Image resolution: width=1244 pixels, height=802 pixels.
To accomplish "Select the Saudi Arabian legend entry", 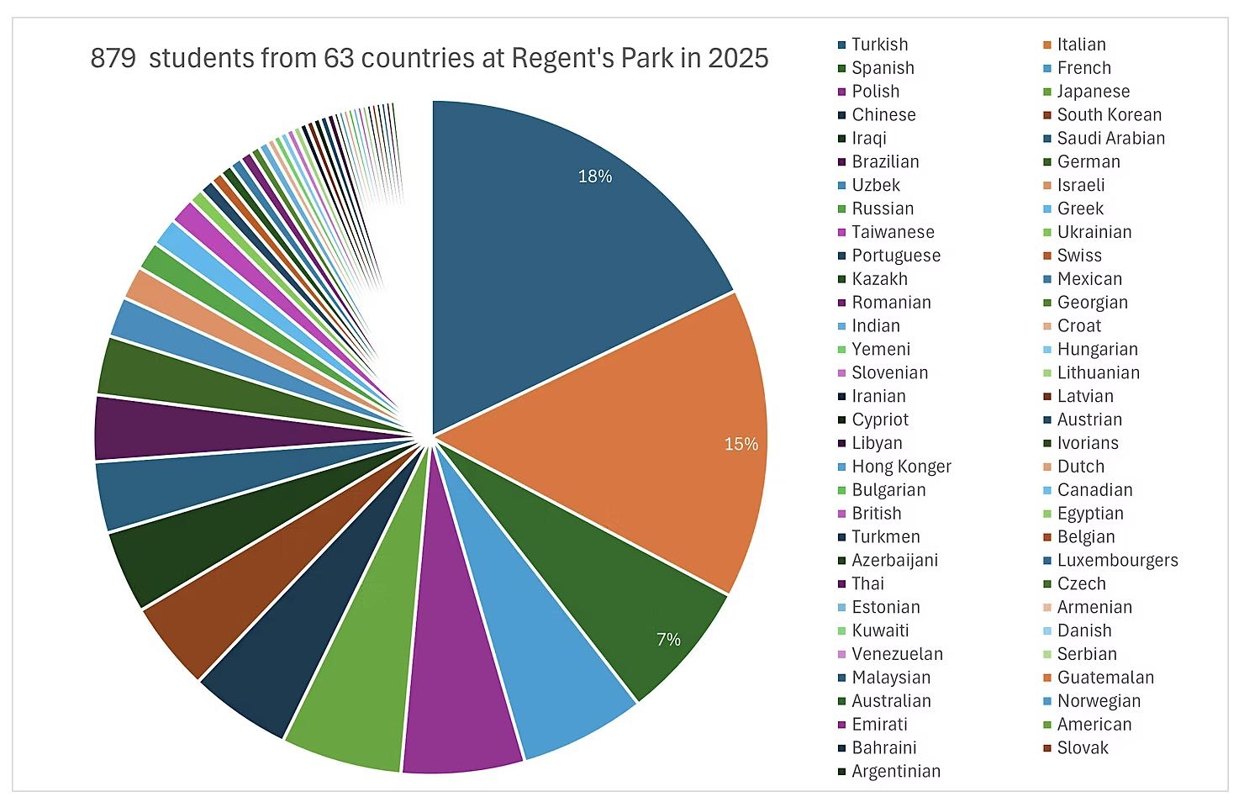I will click(1110, 139).
